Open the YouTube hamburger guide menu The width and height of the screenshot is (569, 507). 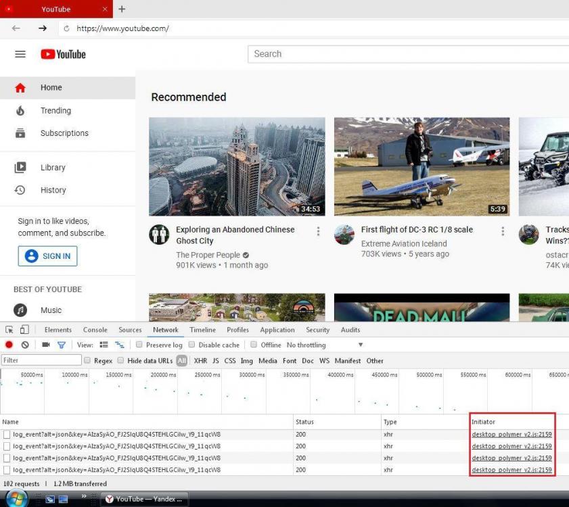[20, 54]
